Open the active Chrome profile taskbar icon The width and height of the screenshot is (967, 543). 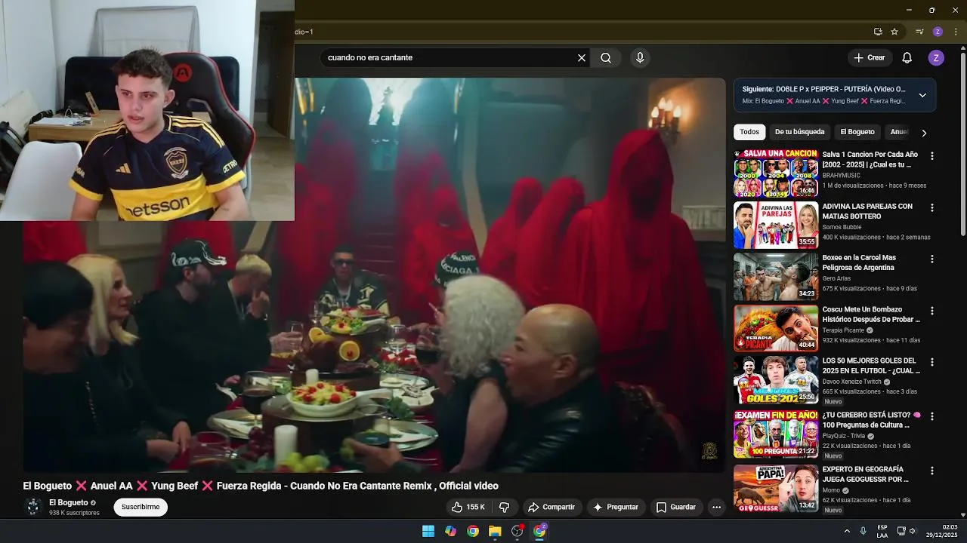coord(539,531)
